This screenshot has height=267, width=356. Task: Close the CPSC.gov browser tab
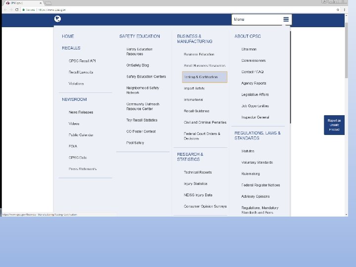coord(41,3)
